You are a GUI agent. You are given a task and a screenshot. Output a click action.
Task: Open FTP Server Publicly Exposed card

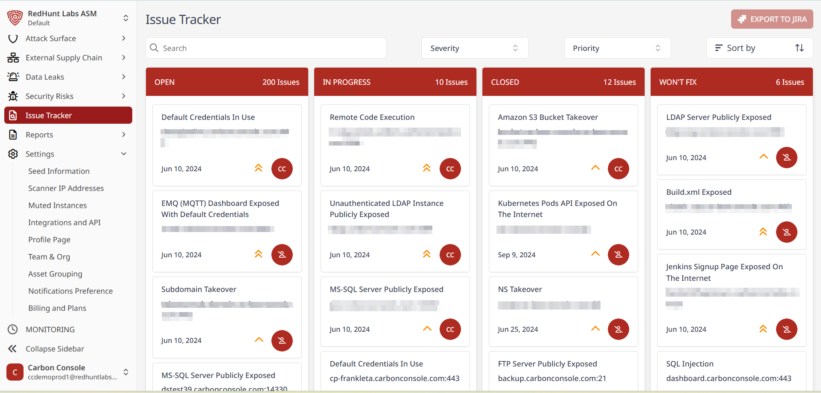(563, 371)
